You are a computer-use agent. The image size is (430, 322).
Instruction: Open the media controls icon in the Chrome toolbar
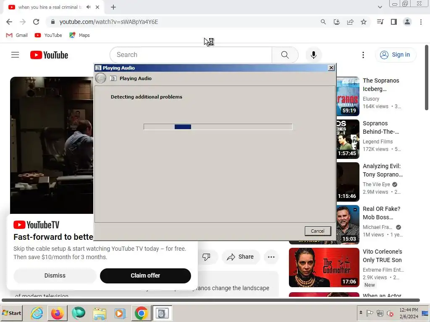[380, 22]
